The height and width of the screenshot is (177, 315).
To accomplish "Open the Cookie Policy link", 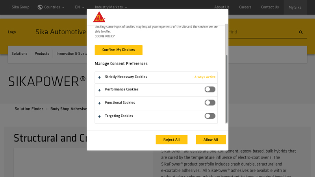I will pyautogui.click(x=105, y=37).
